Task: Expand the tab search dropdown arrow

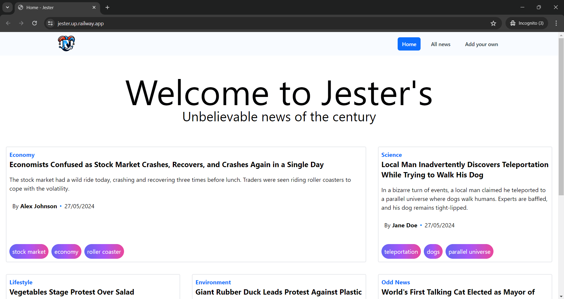Action: (7, 7)
